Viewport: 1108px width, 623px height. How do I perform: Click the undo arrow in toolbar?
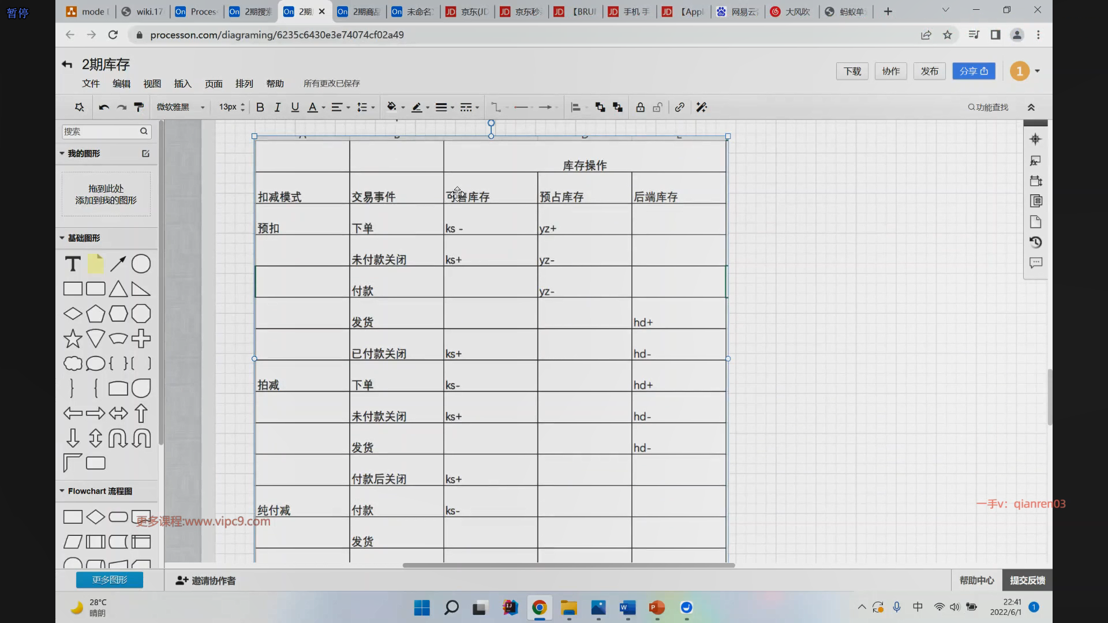coord(104,107)
